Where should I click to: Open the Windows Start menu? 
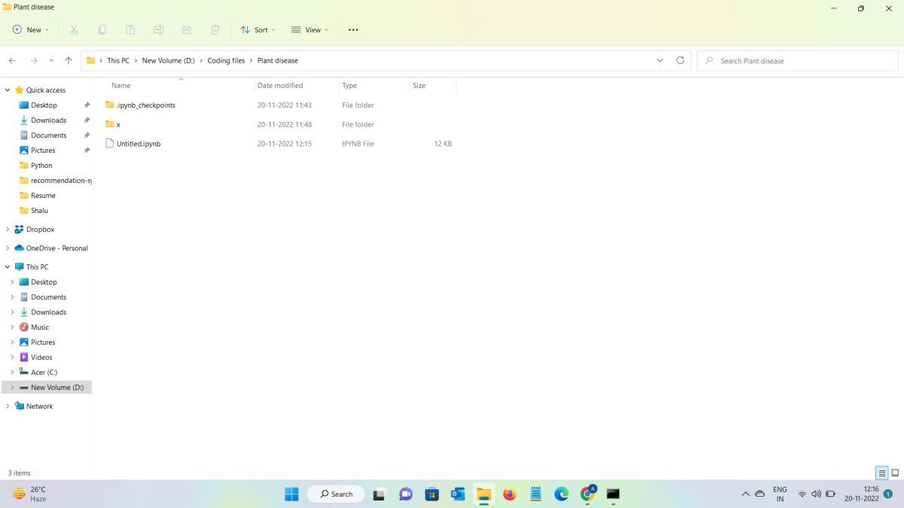(x=292, y=494)
